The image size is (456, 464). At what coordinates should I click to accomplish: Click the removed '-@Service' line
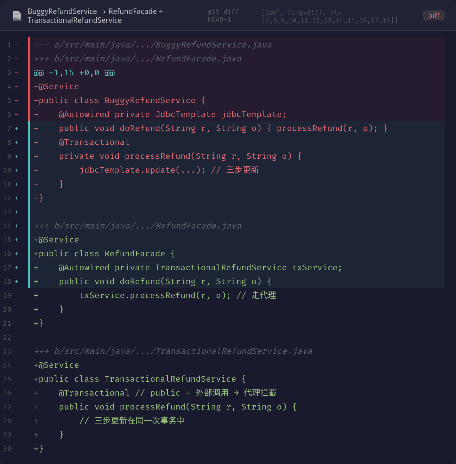coord(56,87)
